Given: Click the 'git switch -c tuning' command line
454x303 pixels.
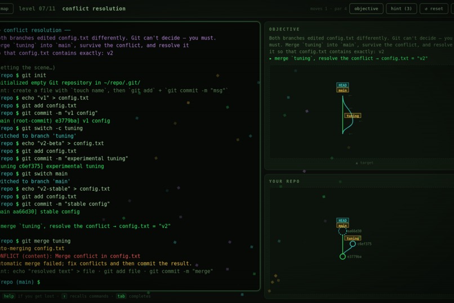Looking at the screenshot, I should pos(42,128).
